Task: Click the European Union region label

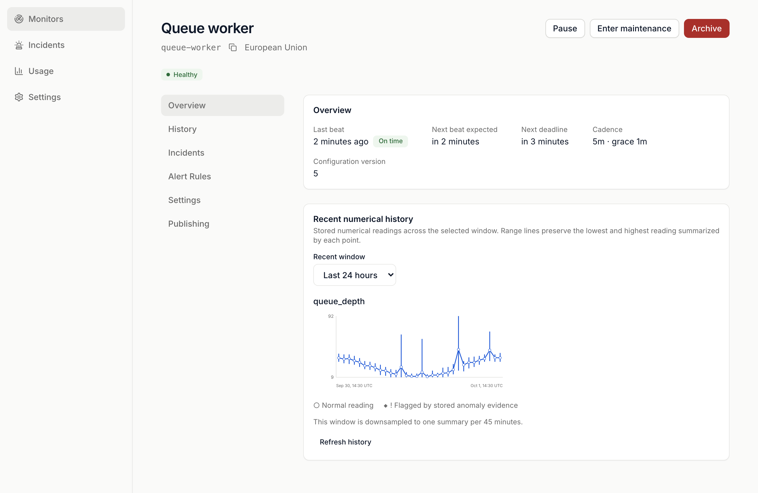Action: (276, 47)
